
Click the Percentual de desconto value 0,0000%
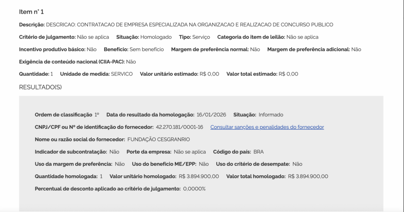pyautogui.click(x=194, y=189)
